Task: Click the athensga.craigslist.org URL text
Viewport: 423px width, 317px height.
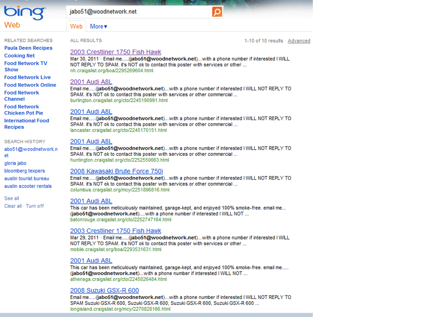Action: [x=119, y=279]
